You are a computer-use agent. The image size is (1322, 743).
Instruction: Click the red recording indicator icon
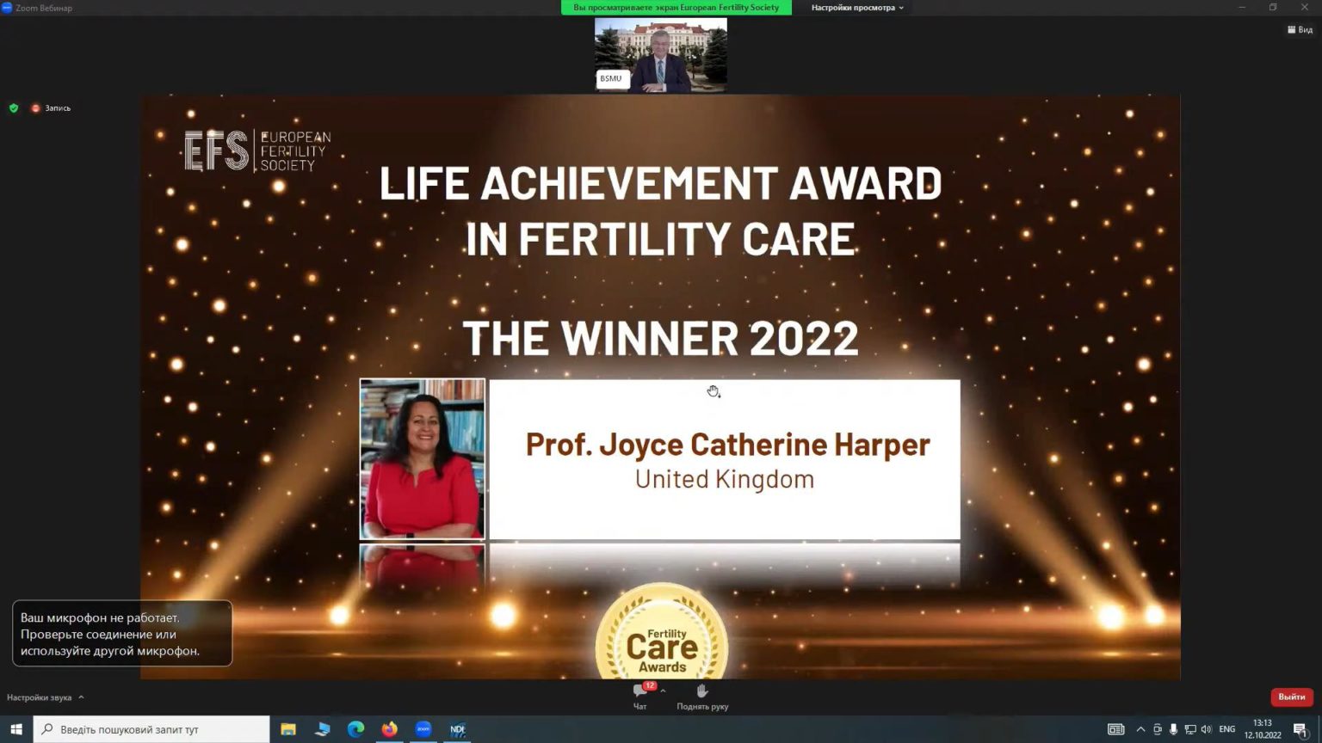point(35,108)
